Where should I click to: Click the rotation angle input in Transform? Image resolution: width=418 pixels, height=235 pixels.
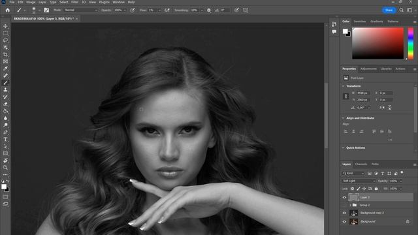pyautogui.click(x=362, y=108)
